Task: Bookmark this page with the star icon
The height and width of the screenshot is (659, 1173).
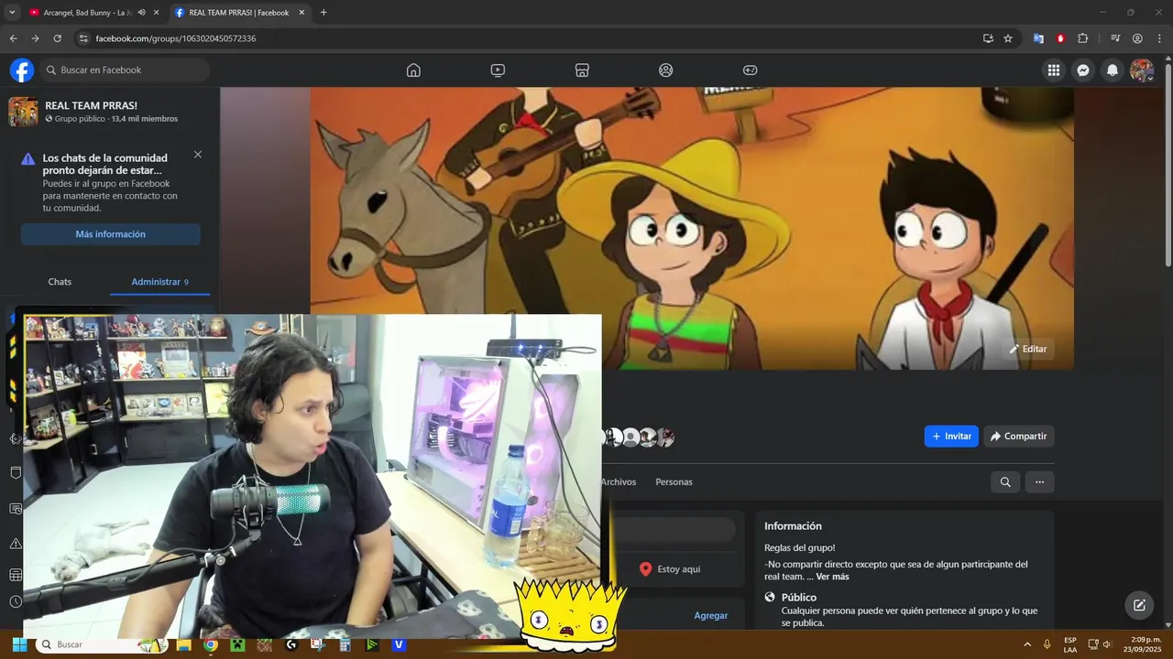Action: click(x=1008, y=38)
